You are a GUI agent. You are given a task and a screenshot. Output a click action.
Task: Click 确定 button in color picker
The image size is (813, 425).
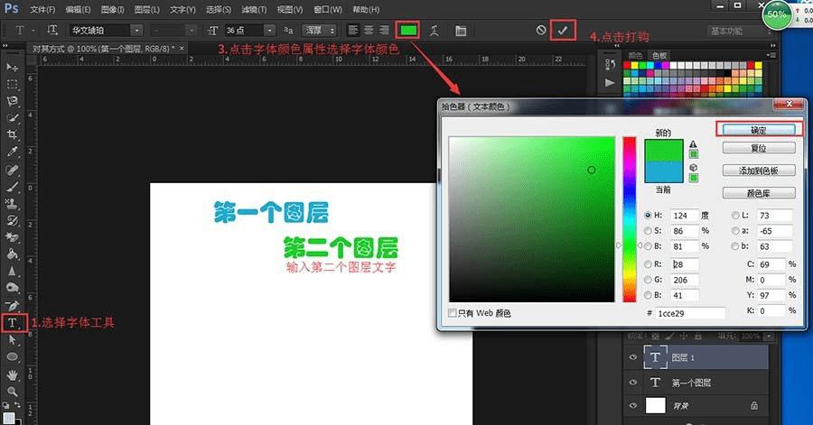tap(759, 130)
